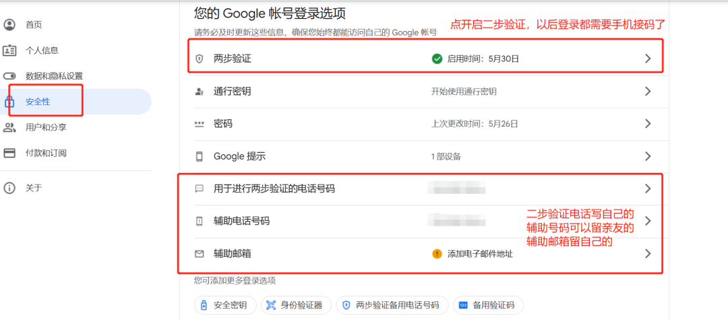The image size is (728, 320).
Task: Open the 通行密钥 row chevron
Action: [x=648, y=92]
